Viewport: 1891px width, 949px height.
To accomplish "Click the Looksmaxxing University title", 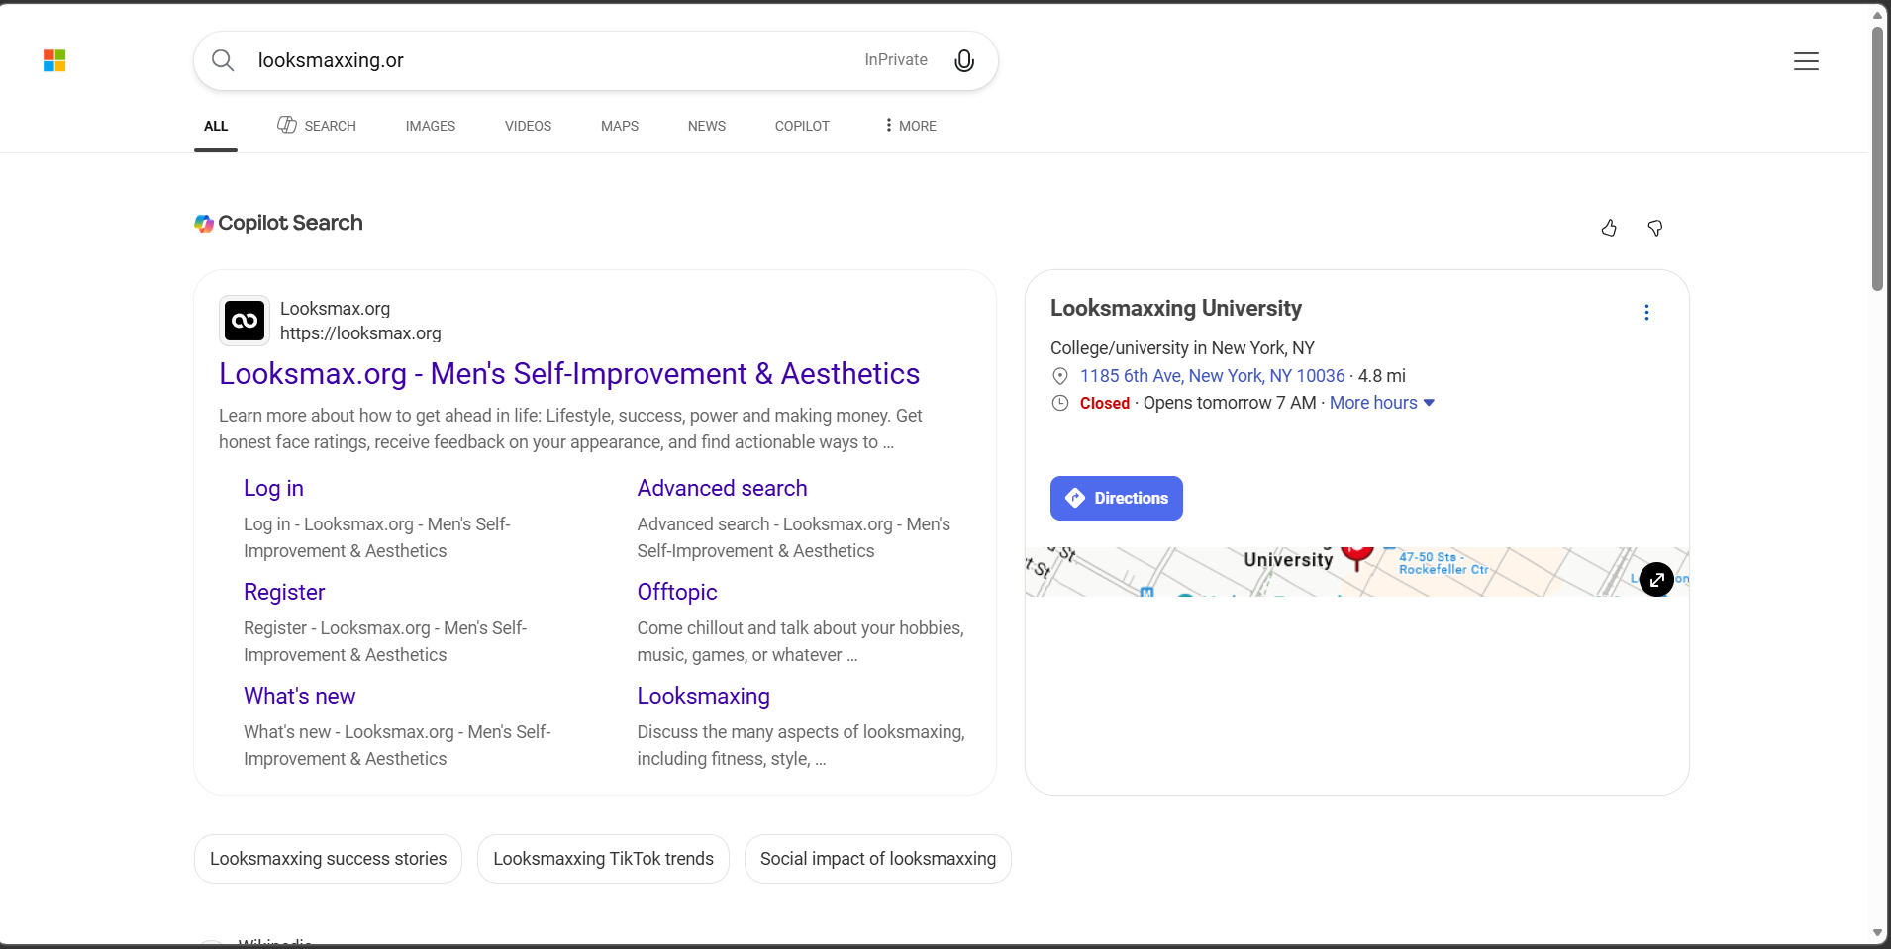I will [1176, 308].
